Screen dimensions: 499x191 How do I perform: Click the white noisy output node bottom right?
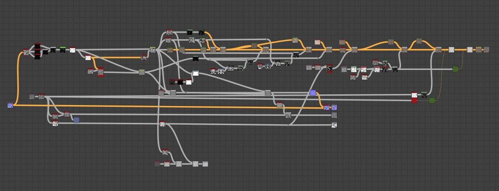[334, 125]
